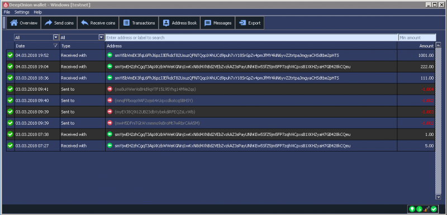The image size is (447, 215).
Task: Switch to the Transactions view
Action: click(139, 23)
